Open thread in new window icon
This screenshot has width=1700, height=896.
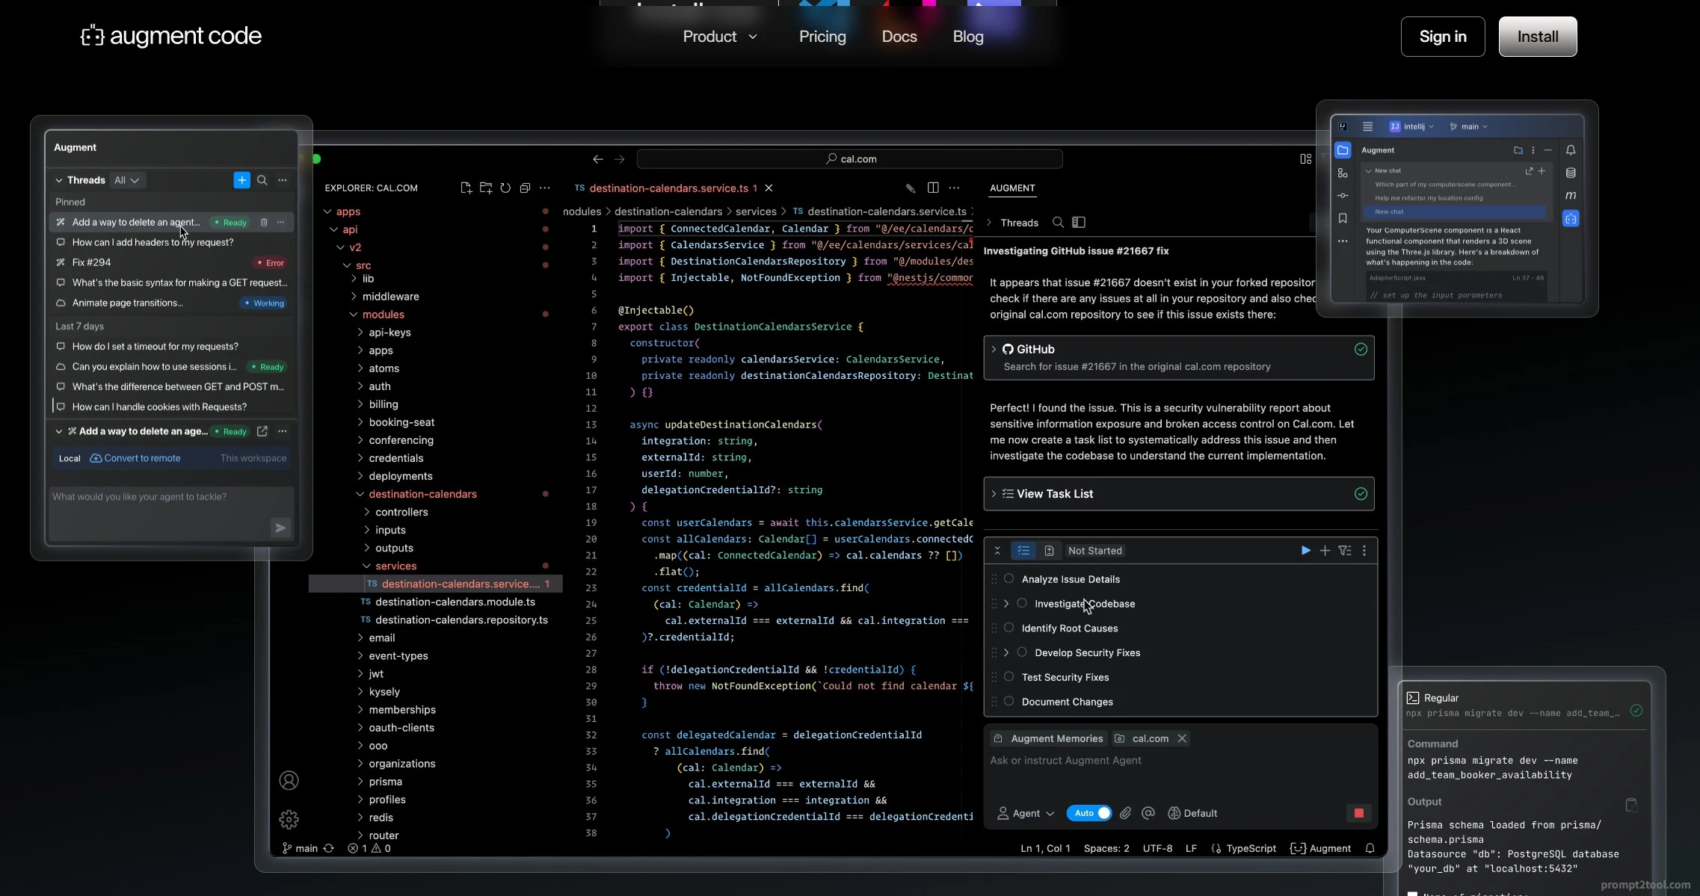click(262, 431)
